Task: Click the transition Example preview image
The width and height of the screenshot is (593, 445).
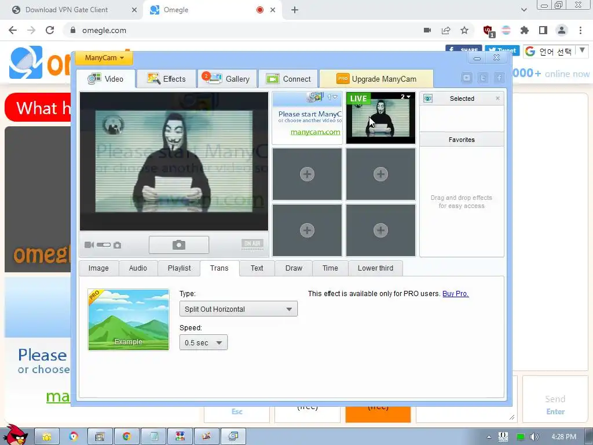Action: (x=129, y=320)
